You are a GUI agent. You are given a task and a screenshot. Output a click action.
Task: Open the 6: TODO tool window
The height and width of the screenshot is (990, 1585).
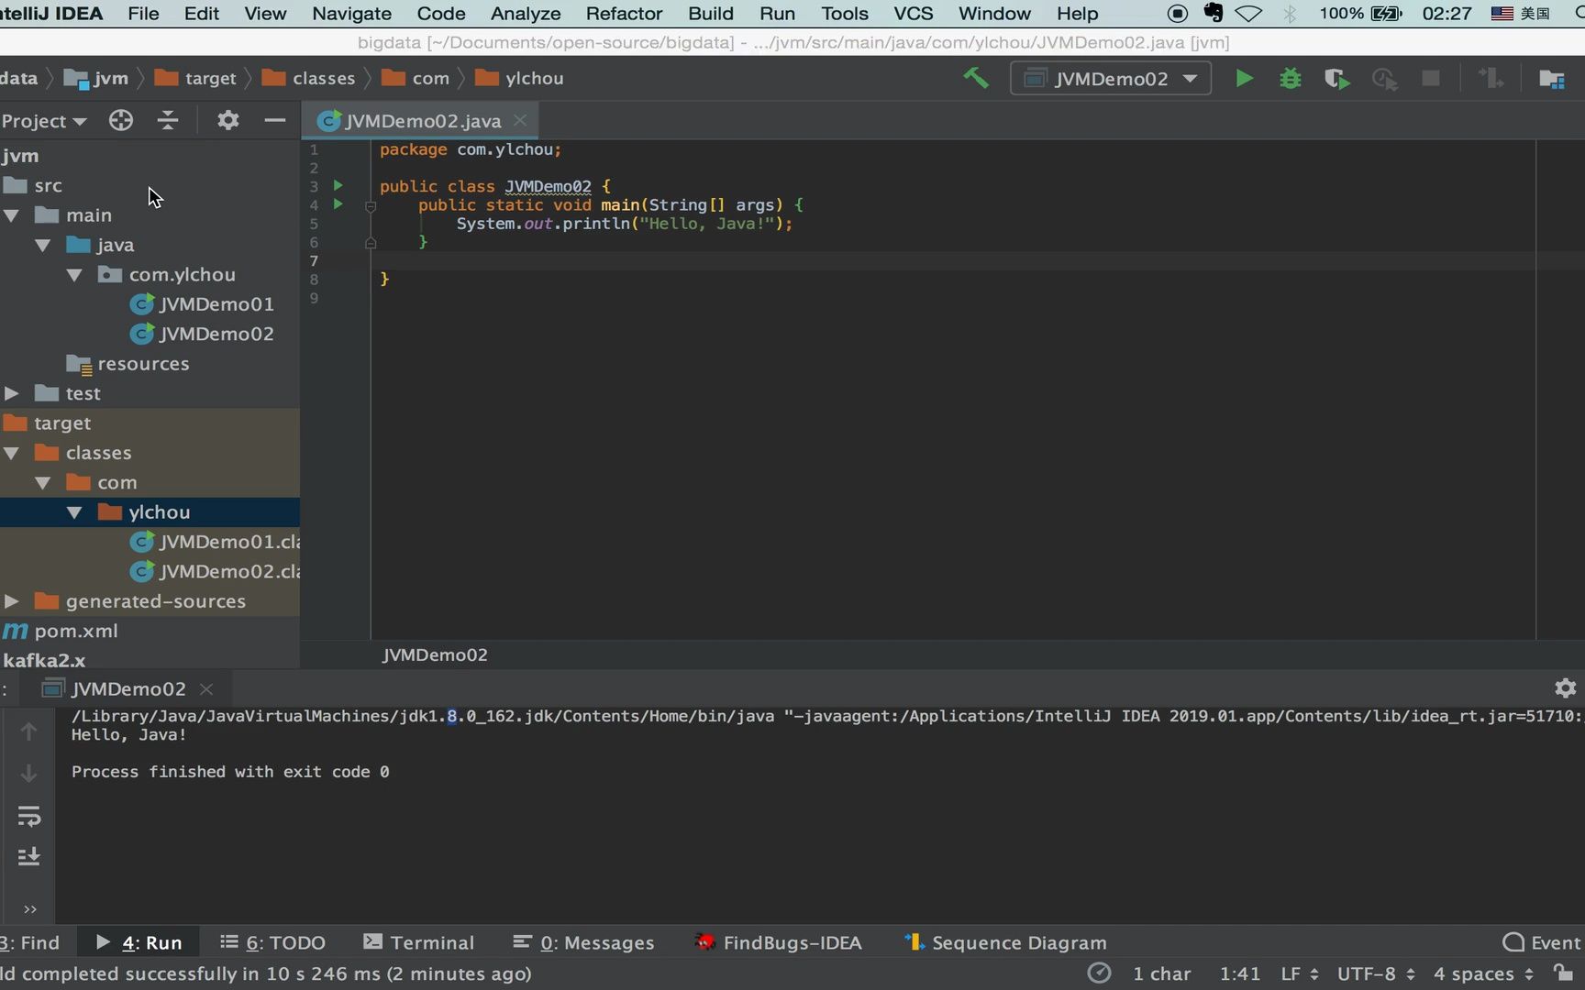[x=273, y=942]
